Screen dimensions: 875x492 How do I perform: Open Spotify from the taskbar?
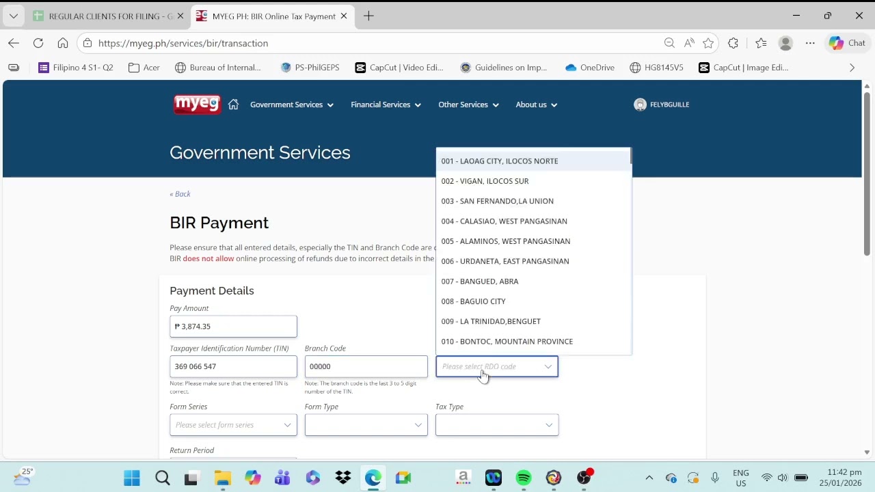click(x=524, y=478)
